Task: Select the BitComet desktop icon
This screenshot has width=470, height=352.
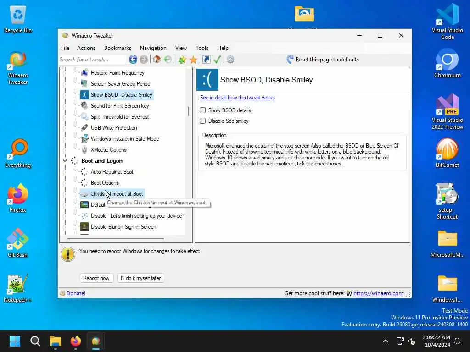Action: point(447,153)
